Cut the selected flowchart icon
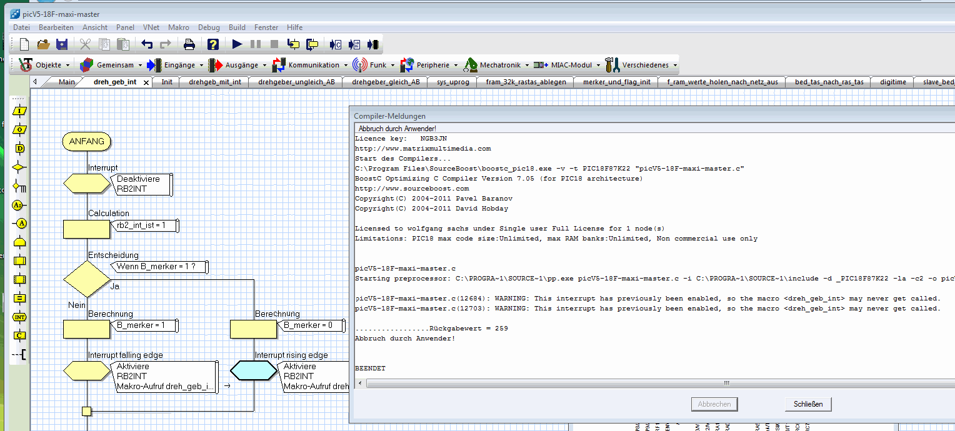The image size is (955, 431). pos(85,44)
